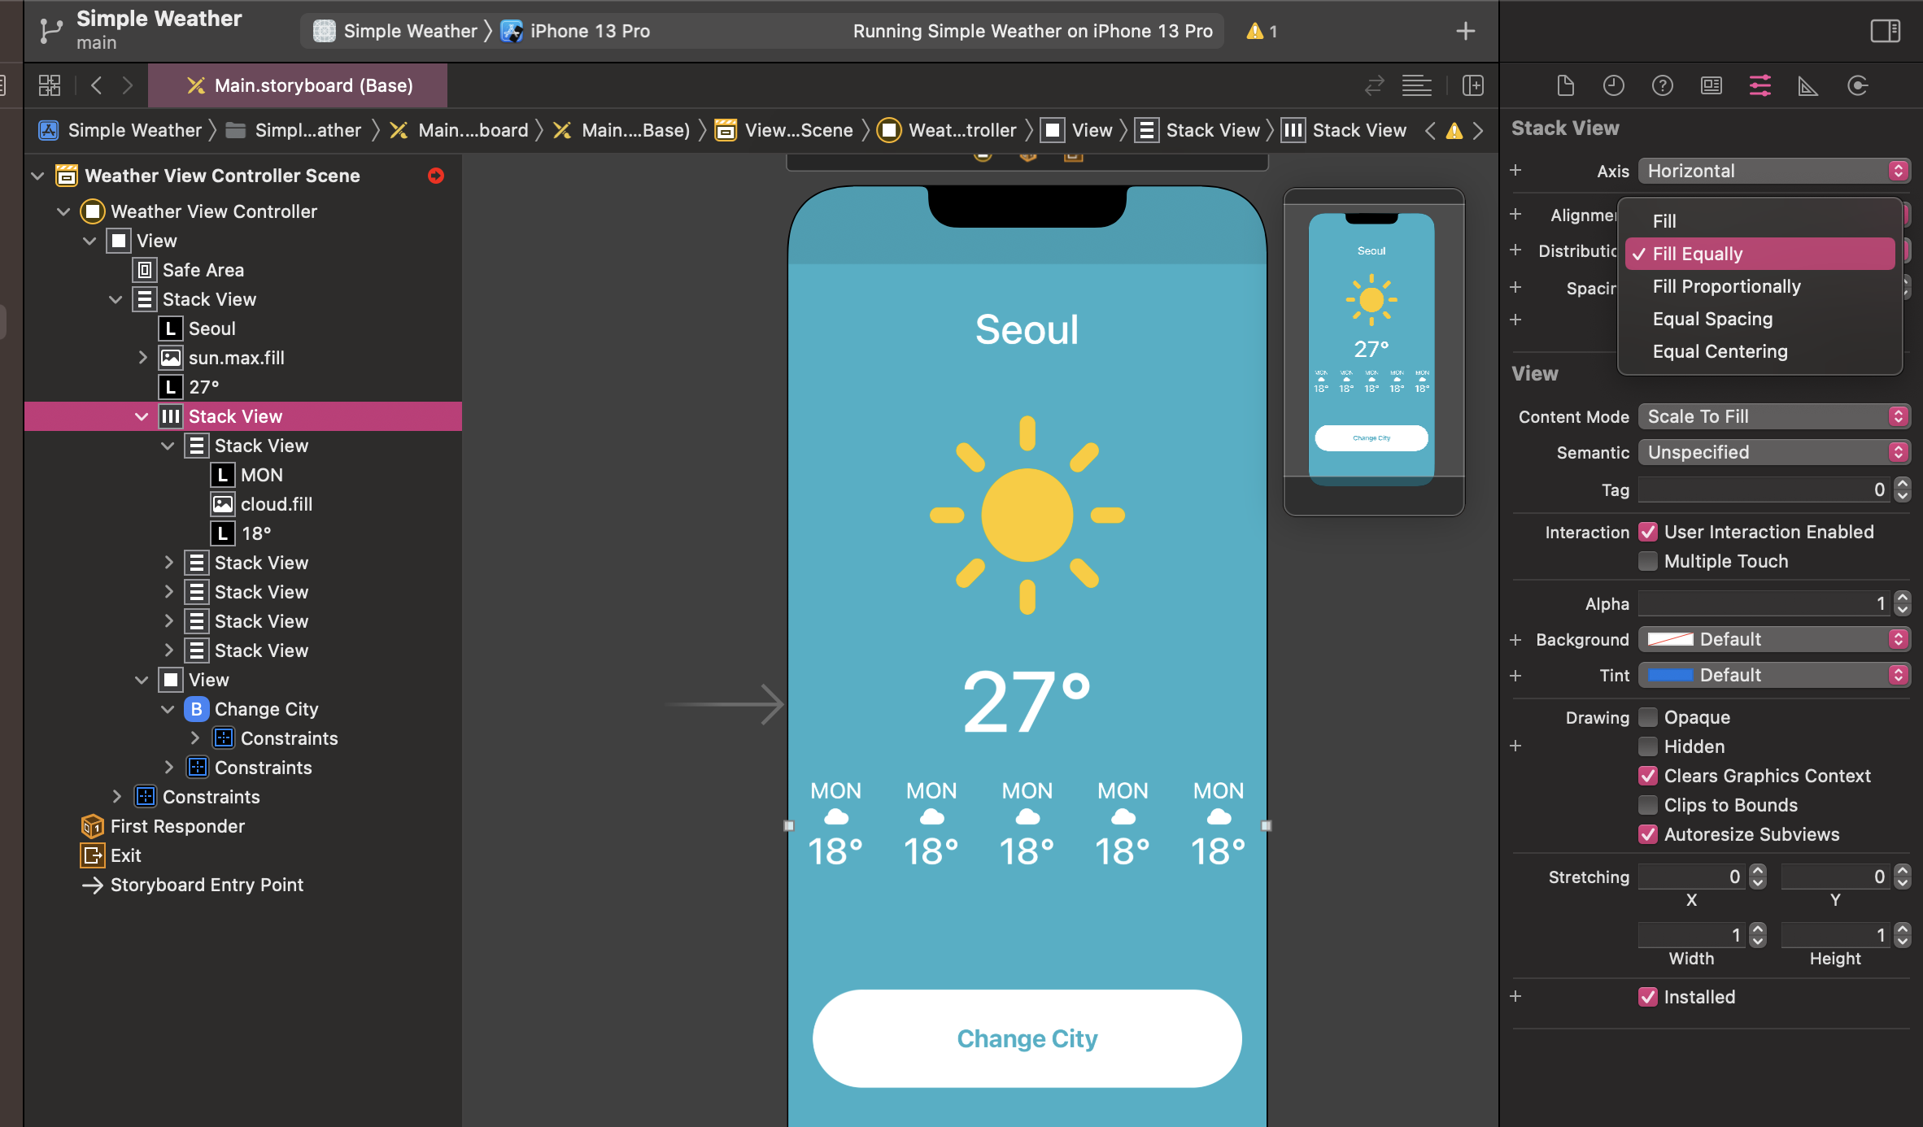Viewport: 1923px width, 1127px height.
Task: Expand the sun.max.fill tree item
Action: pos(142,358)
